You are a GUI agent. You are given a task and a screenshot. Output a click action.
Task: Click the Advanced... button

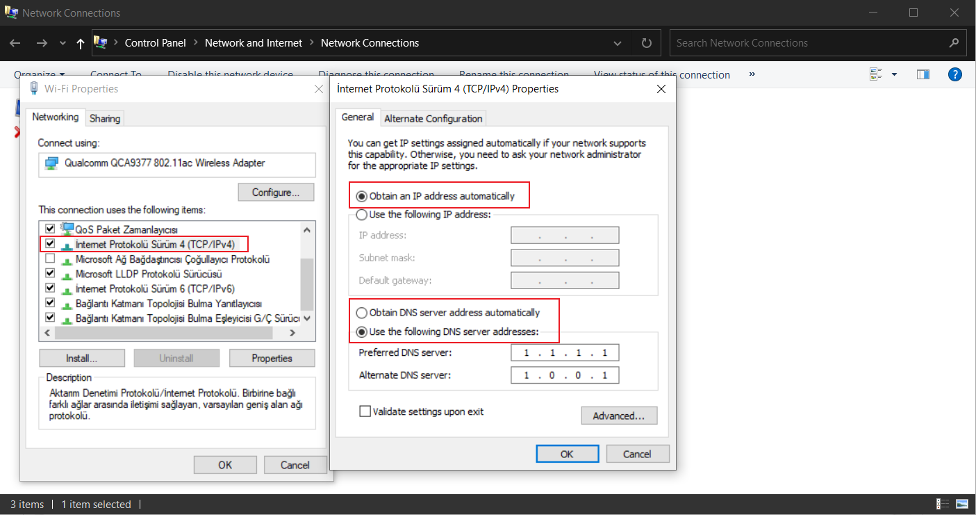click(x=618, y=416)
